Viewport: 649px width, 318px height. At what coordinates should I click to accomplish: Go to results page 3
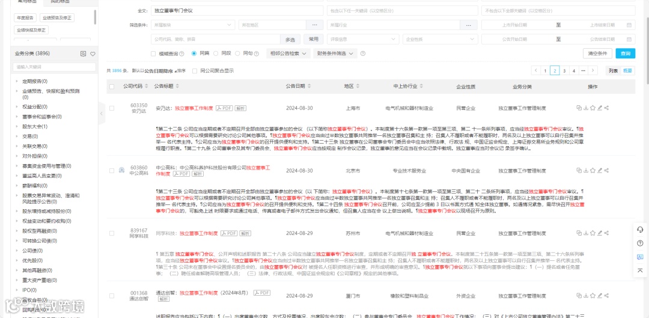[x=564, y=71]
